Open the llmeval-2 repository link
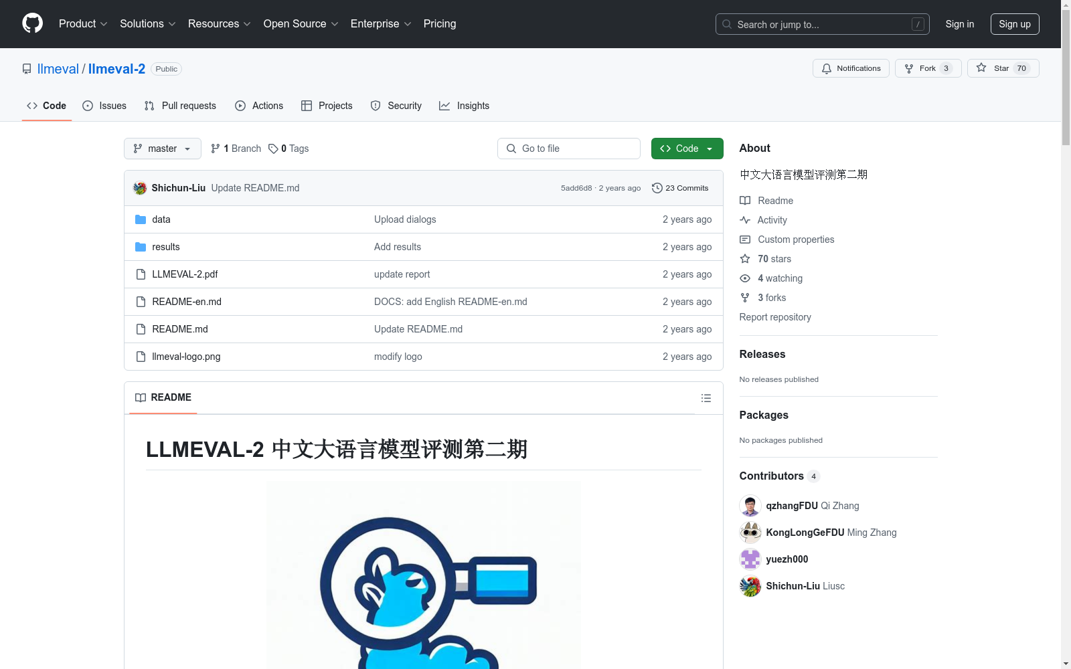This screenshot has height=669, width=1071. pyautogui.click(x=116, y=69)
